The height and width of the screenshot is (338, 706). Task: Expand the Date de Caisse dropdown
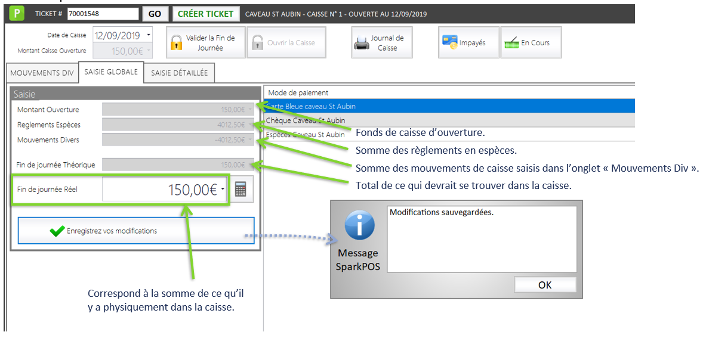click(148, 35)
